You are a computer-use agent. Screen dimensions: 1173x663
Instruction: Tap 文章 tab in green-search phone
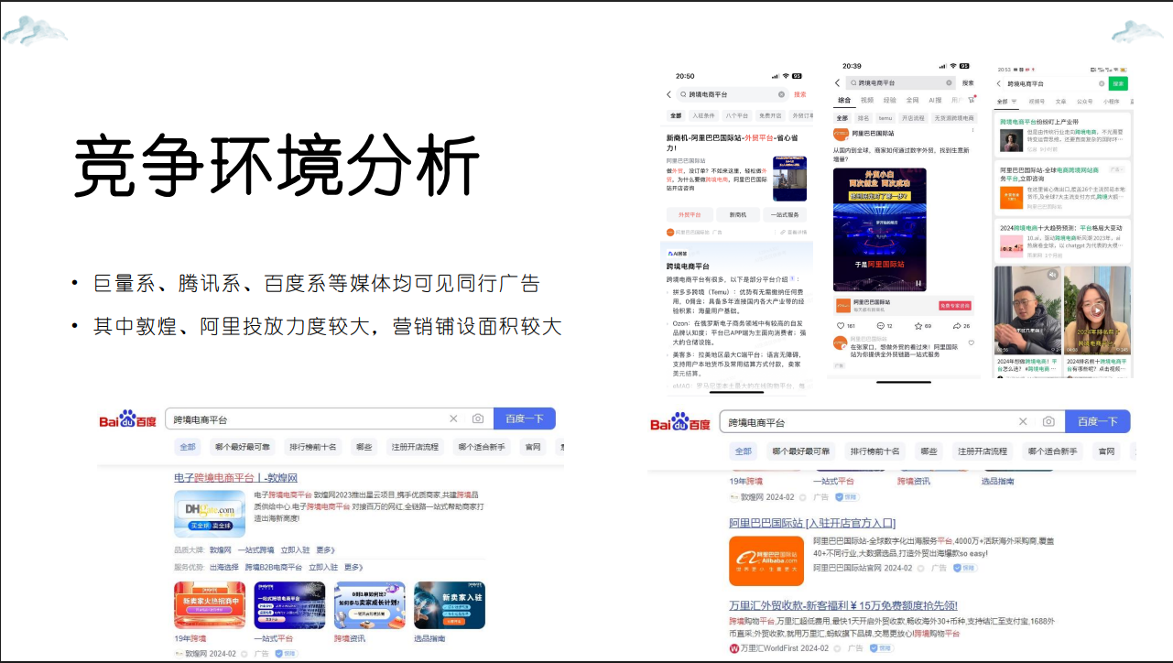click(1060, 102)
